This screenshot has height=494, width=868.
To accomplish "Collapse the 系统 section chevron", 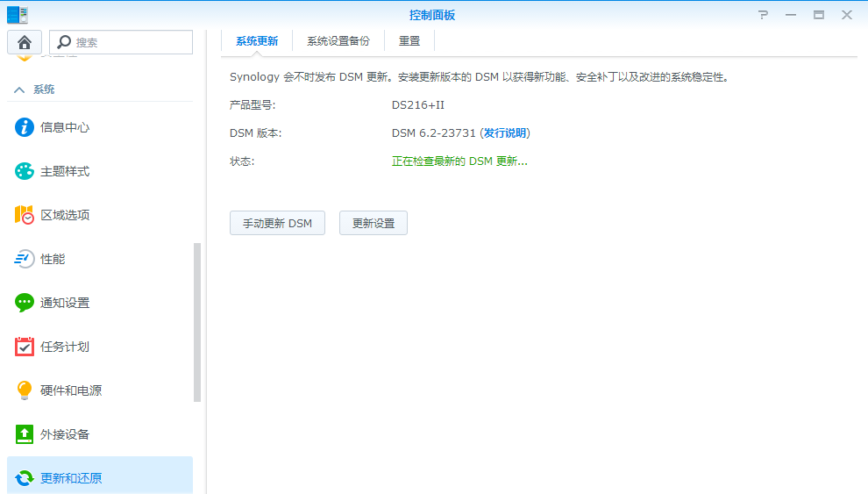I will pyautogui.click(x=19, y=89).
